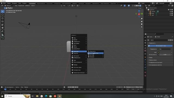
Task: Open the Modifiers wrench properties tab
Action: (x=145, y=60)
